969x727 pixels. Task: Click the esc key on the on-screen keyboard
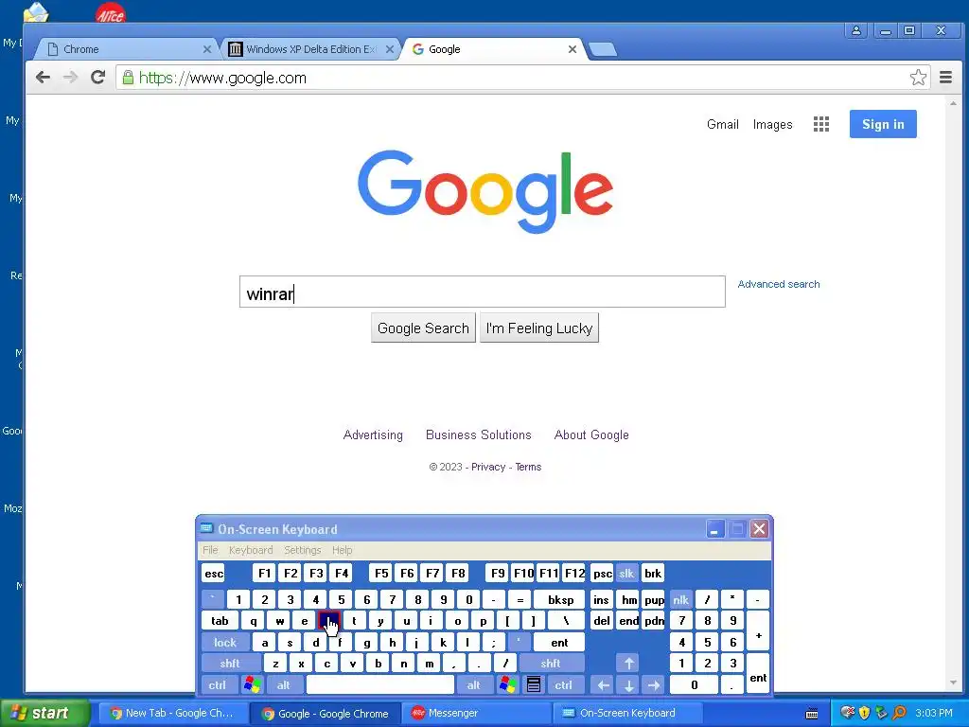click(x=214, y=574)
